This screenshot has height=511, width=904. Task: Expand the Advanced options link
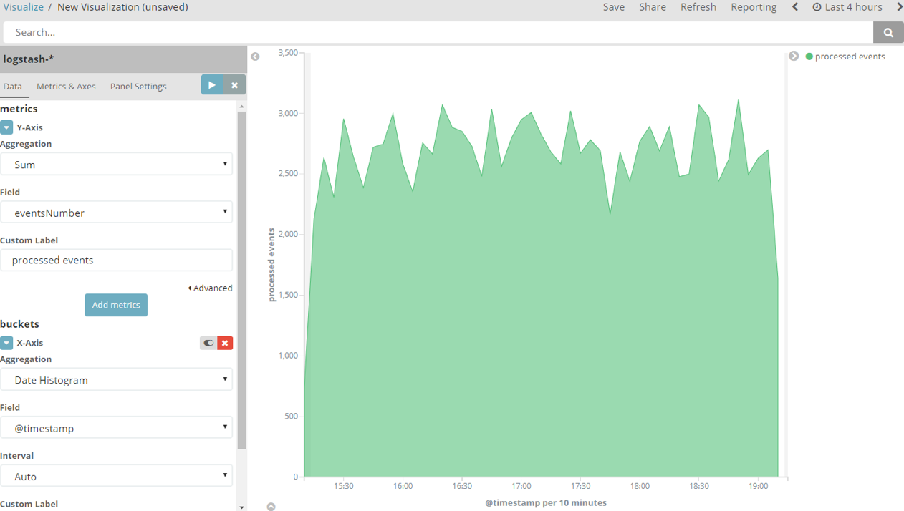click(x=210, y=288)
